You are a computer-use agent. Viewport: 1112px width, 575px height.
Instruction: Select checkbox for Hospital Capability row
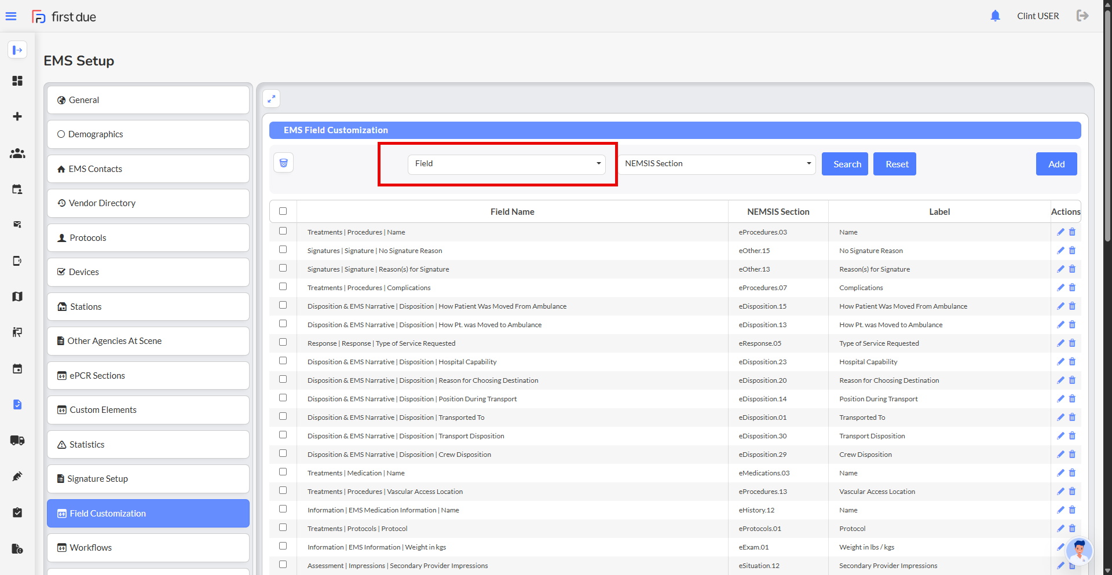283,361
